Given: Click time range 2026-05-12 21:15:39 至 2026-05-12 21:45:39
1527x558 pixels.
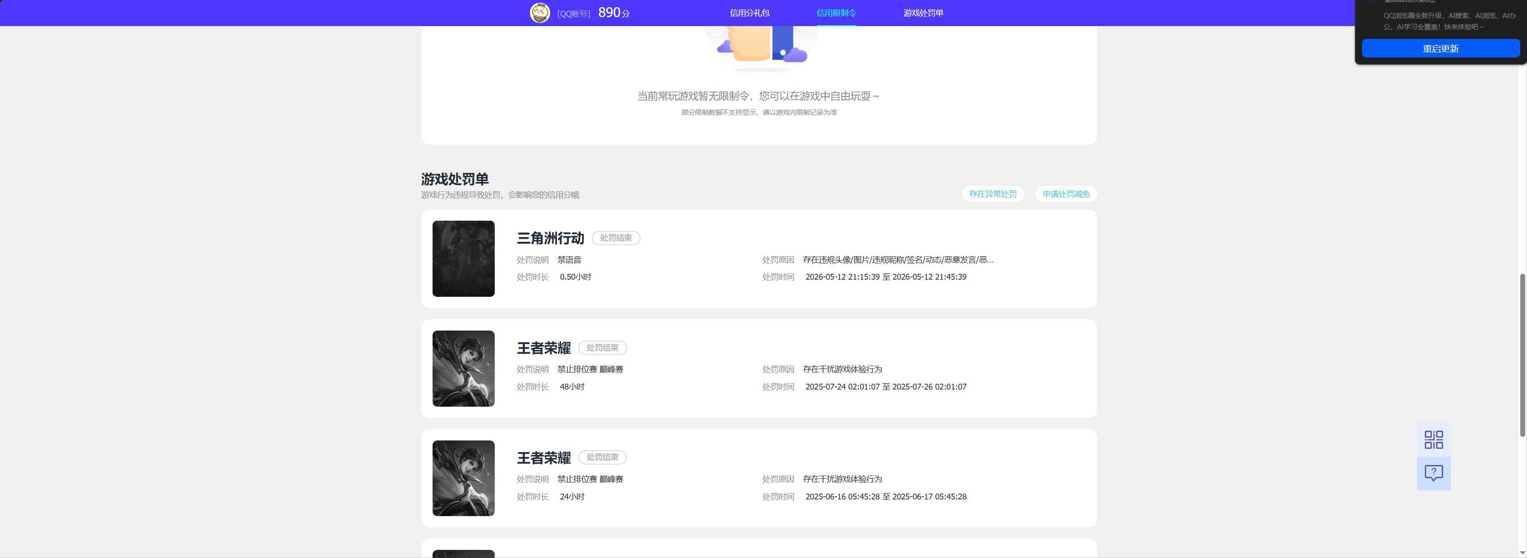Looking at the screenshot, I should (x=886, y=277).
